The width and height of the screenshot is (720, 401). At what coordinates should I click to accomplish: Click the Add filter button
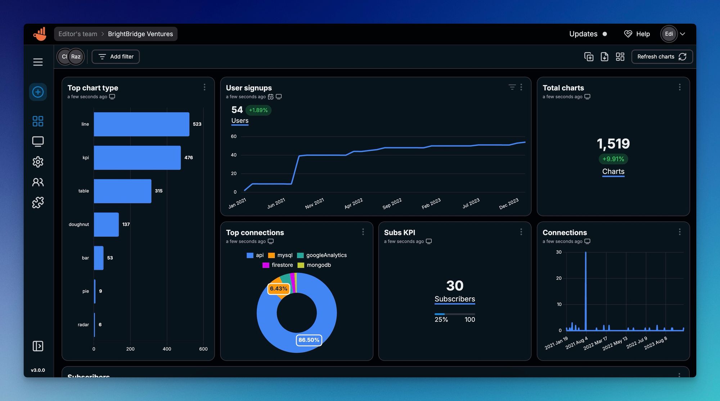tap(115, 57)
